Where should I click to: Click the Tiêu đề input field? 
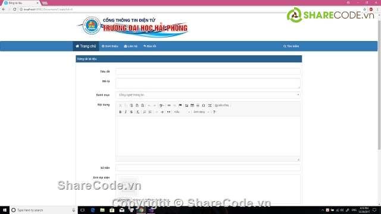[x=208, y=71]
